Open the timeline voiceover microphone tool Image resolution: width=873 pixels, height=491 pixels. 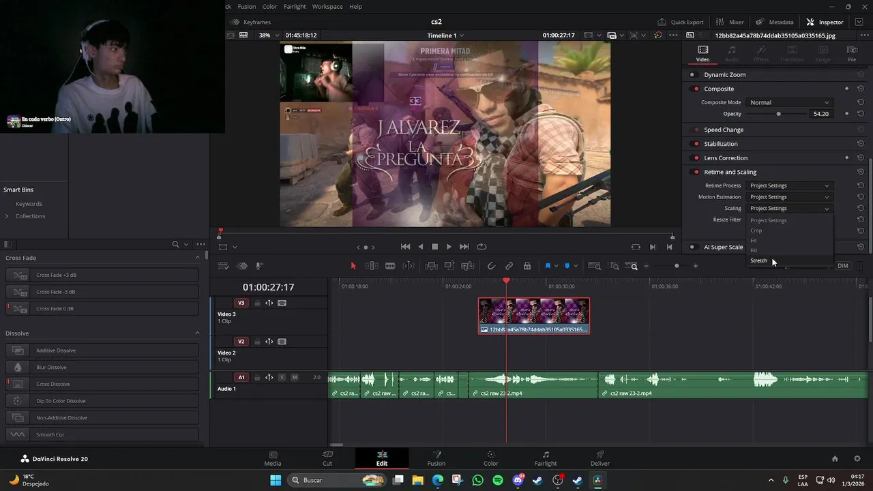click(x=259, y=266)
